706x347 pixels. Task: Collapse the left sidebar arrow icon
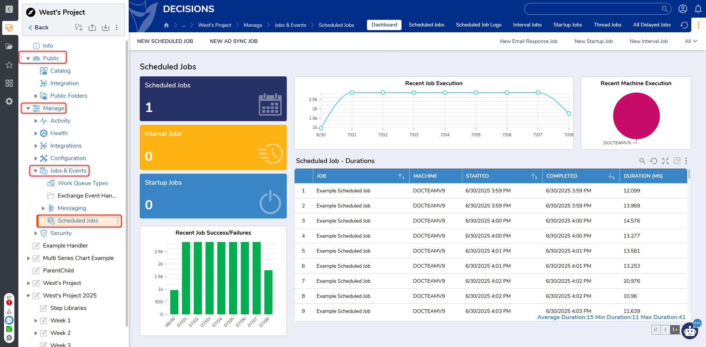[9, 9]
